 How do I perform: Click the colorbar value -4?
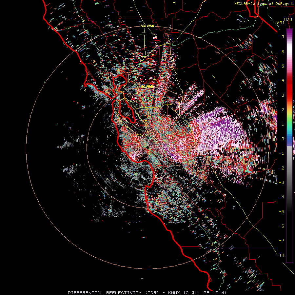click(282, 197)
